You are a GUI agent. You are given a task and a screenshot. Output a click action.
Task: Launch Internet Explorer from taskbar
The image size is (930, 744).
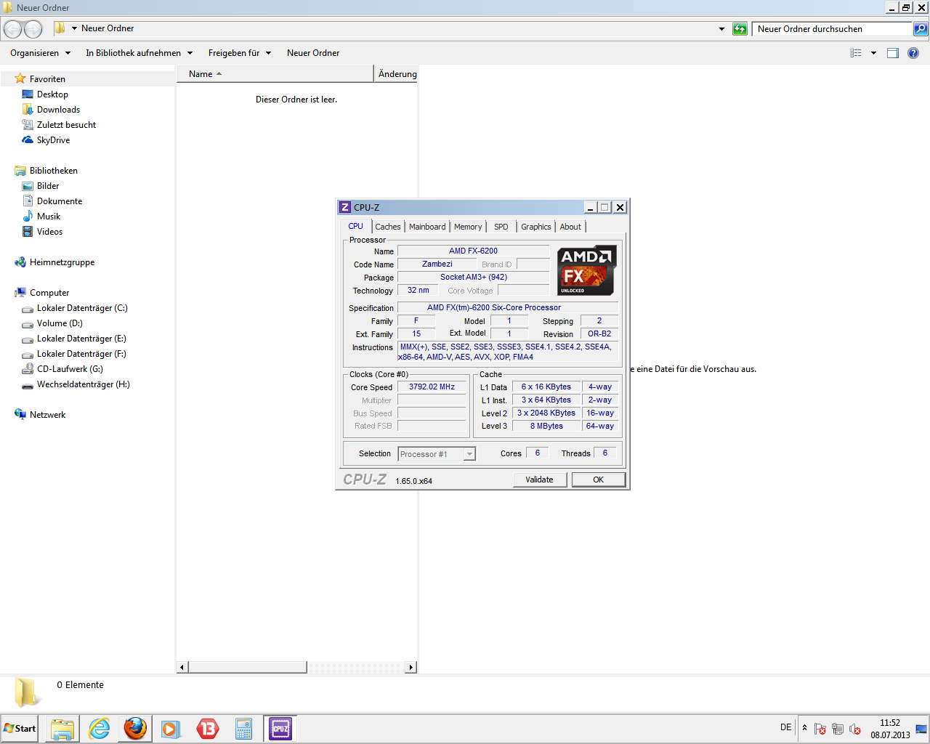pos(99,729)
